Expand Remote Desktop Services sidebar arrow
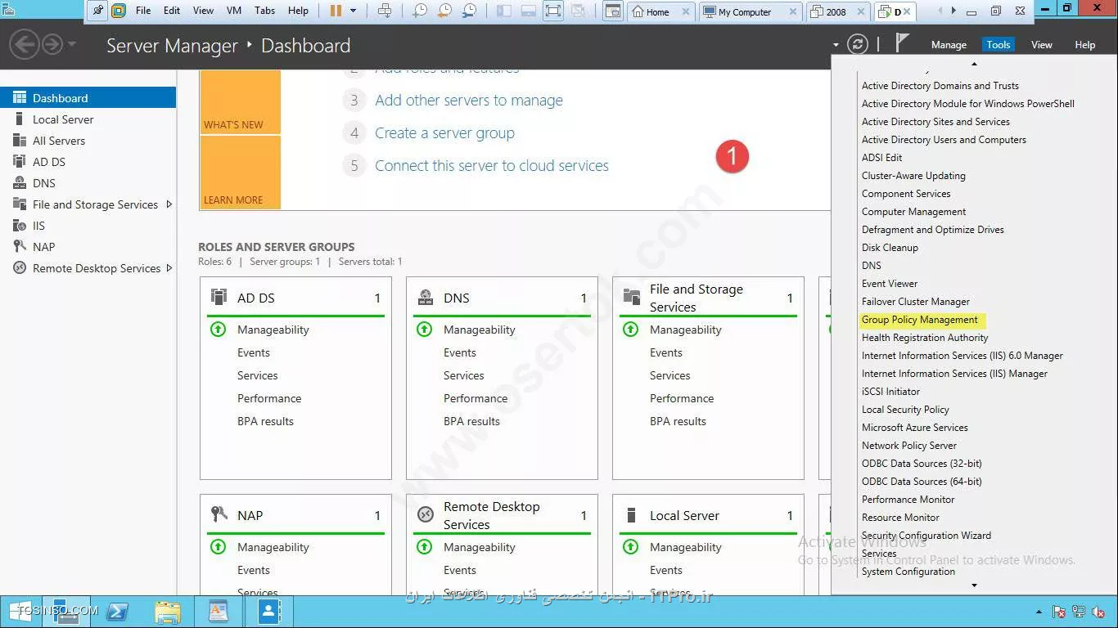 (169, 268)
